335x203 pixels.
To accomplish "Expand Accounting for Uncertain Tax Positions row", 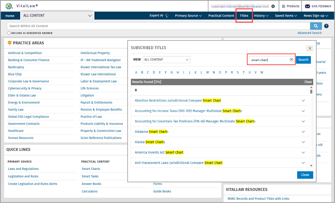I will [x=303, y=122].
